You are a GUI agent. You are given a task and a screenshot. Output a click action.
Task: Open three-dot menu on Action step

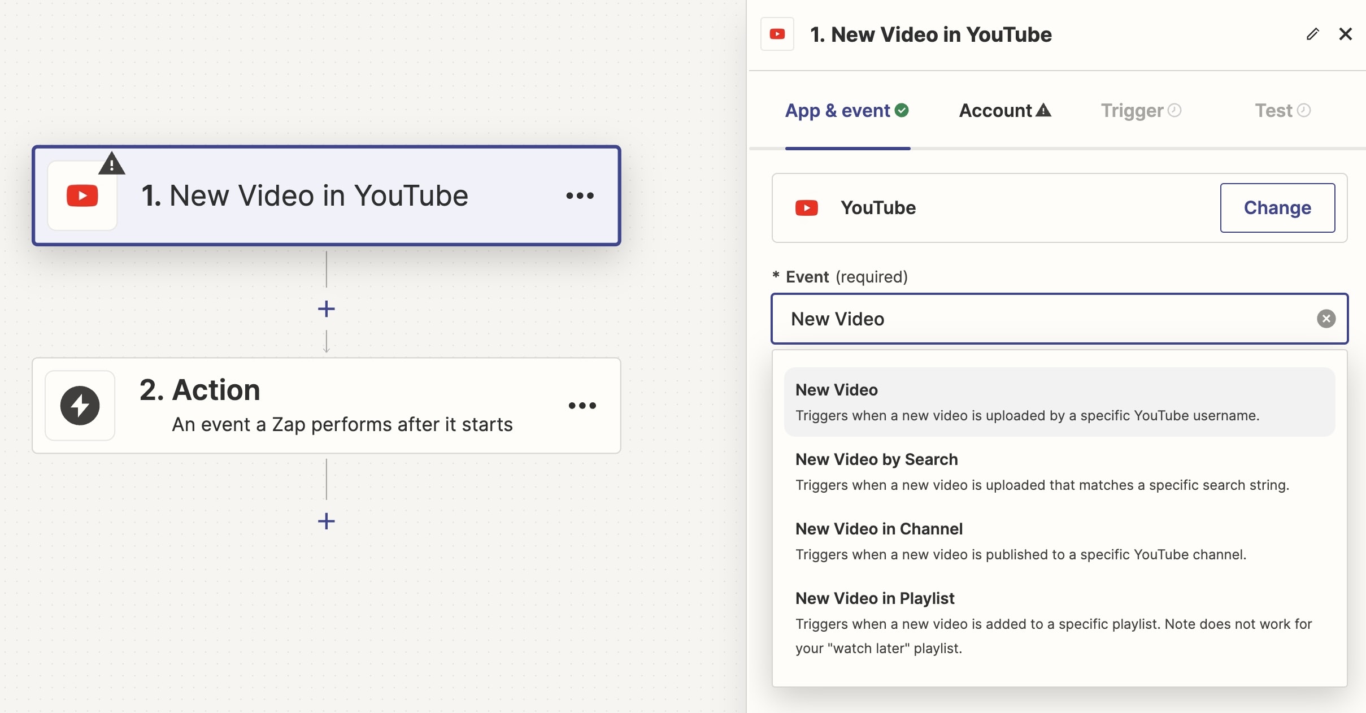point(582,406)
